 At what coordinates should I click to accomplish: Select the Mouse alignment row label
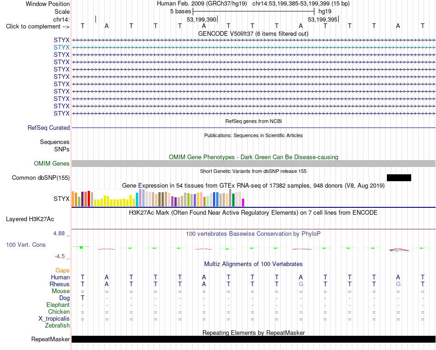61,291
